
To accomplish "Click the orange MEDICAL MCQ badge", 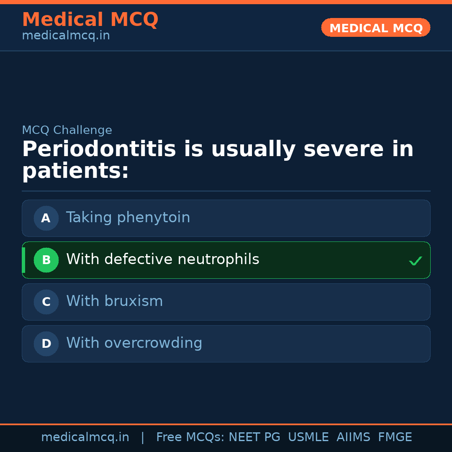I will pyautogui.click(x=375, y=28).
